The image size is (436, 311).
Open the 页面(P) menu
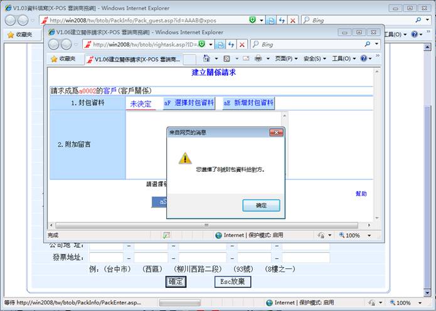coord(287,58)
